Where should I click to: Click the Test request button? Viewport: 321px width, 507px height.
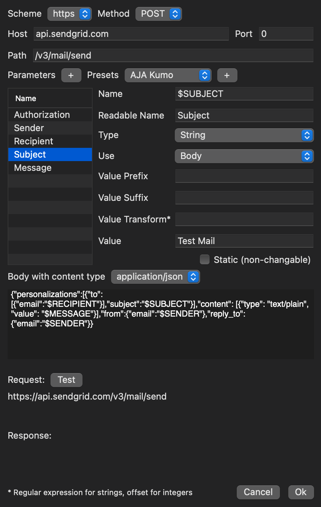click(66, 380)
